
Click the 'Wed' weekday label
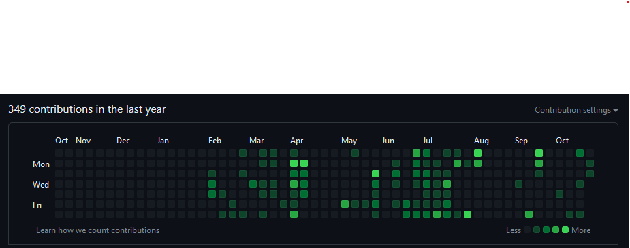(x=41, y=185)
